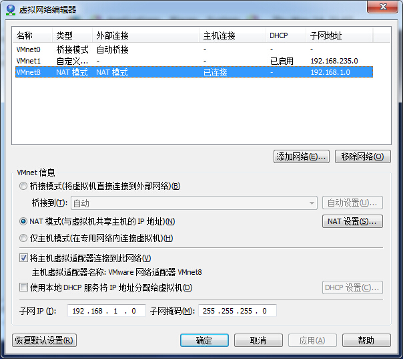Click the Virtual Network Editor title icon
403x359 pixels.
tap(11, 10)
